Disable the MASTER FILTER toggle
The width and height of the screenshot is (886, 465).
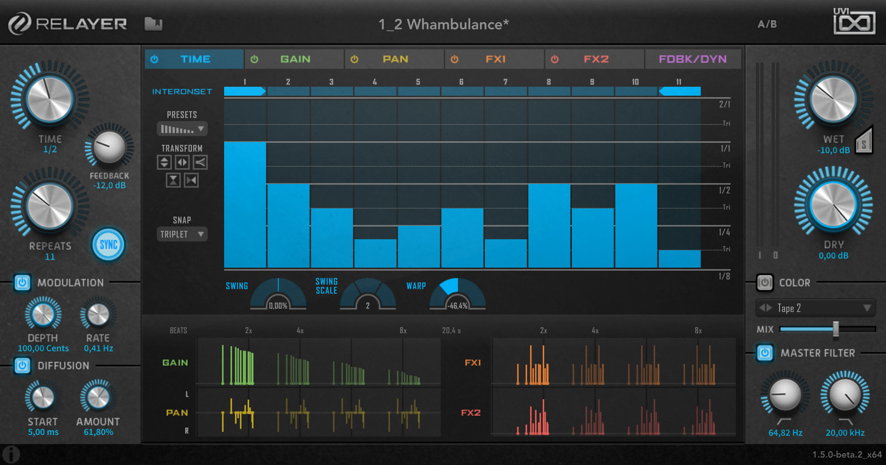click(764, 353)
